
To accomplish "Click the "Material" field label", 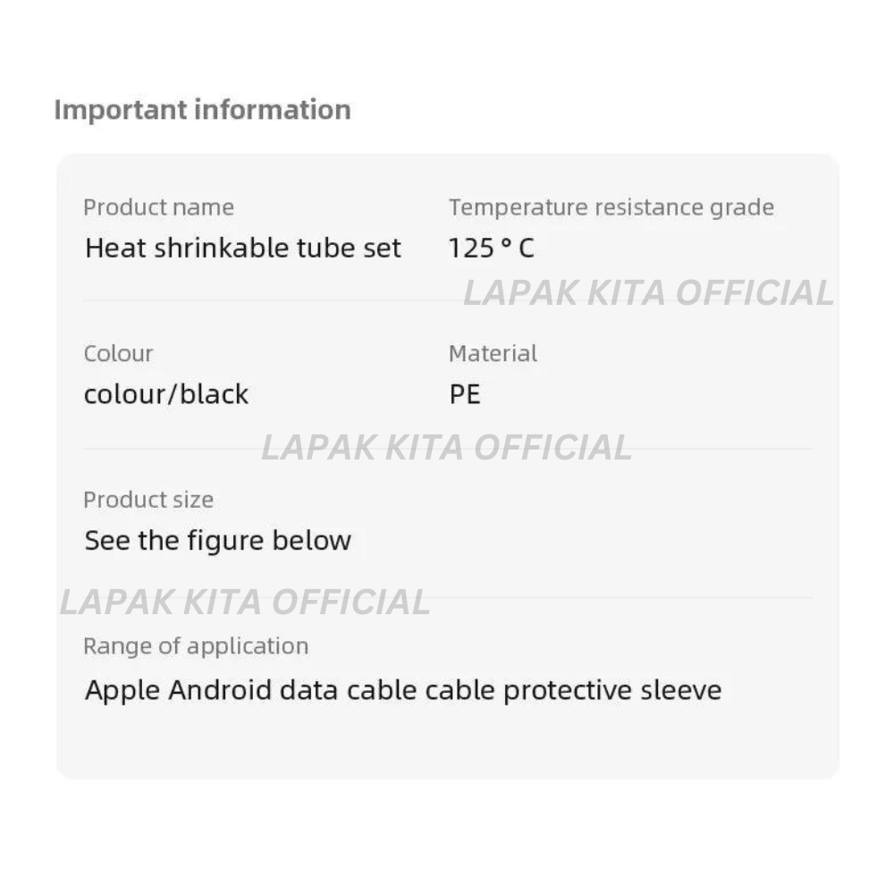I will click(493, 353).
